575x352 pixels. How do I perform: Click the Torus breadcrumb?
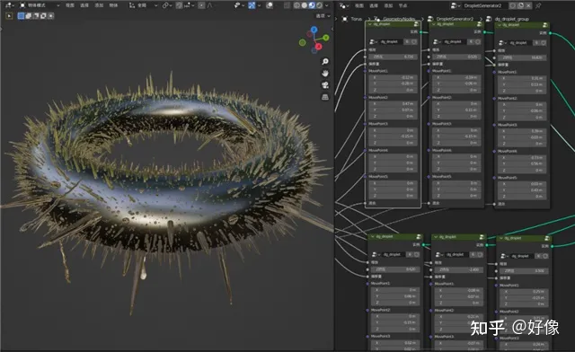[x=356, y=19]
